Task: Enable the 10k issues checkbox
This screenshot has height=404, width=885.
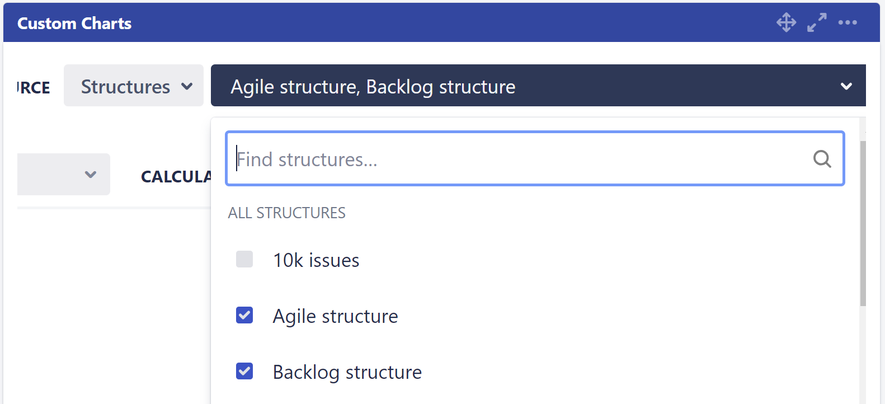Action: pyautogui.click(x=244, y=259)
